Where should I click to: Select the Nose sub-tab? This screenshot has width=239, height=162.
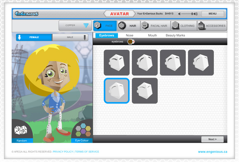(x=129, y=35)
